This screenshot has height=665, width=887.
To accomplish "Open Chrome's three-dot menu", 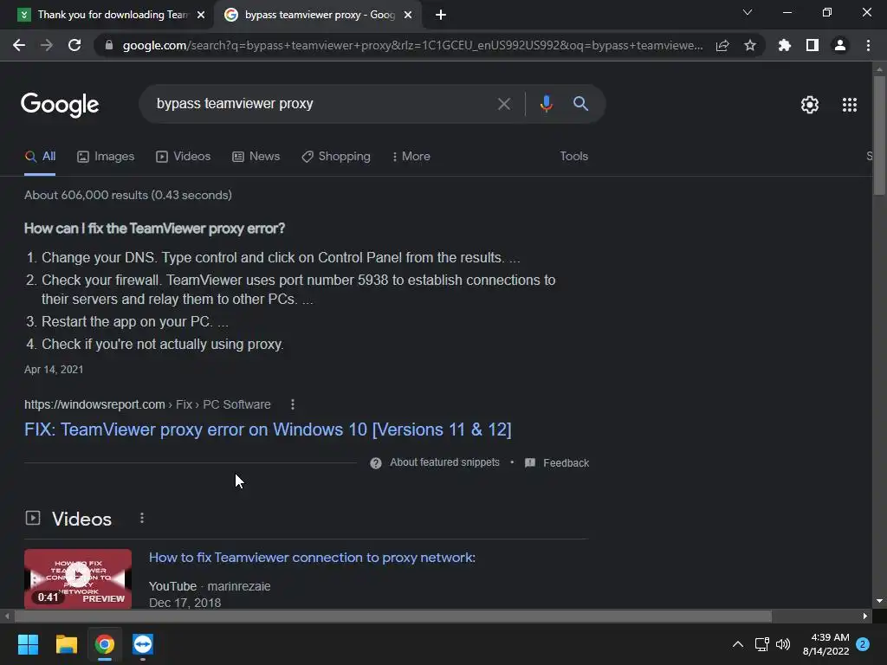I will point(868,45).
